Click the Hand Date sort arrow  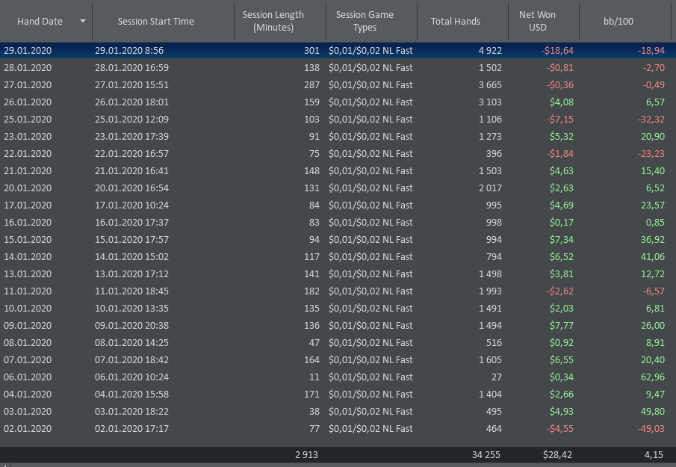tap(83, 21)
